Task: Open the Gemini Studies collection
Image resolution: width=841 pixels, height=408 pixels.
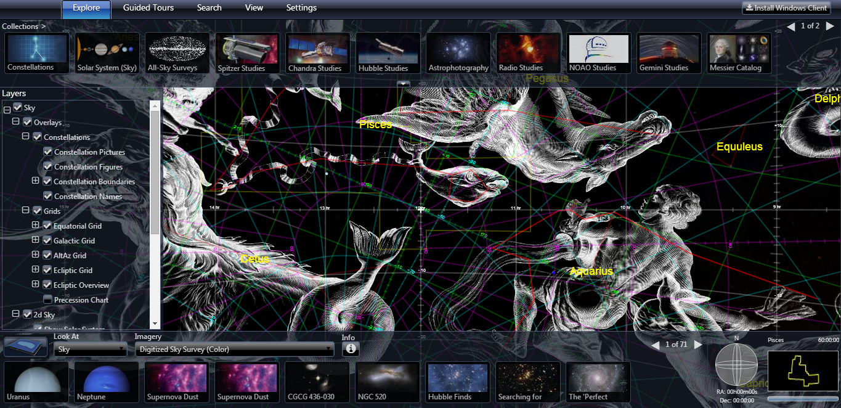Action: (669, 54)
